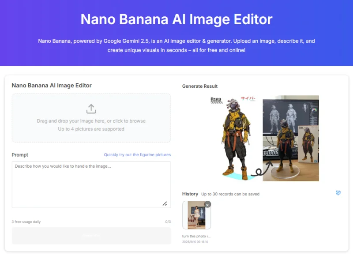The height and width of the screenshot is (255, 353).
Task: Remove the history record with its X icon
Action: click(207, 205)
